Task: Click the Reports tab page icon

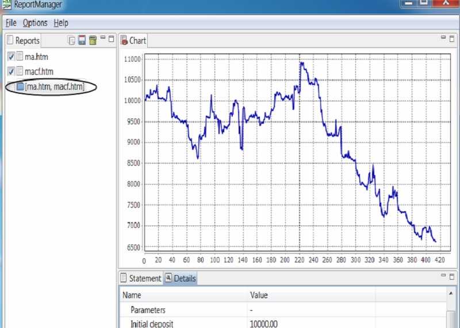Action: point(10,40)
